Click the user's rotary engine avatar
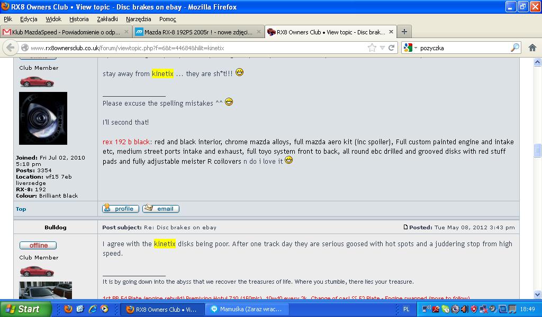 pyautogui.click(x=43, y=118)
